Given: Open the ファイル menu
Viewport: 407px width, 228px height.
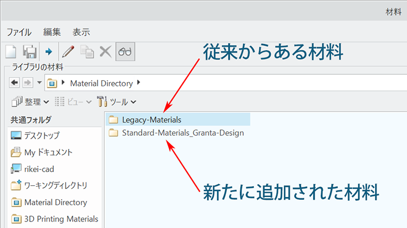Looking at the screenshot, I should [x=18, y=32].
